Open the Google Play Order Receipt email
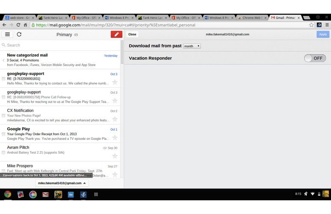The width and height of the screenshot is (331, 214). 60,134
